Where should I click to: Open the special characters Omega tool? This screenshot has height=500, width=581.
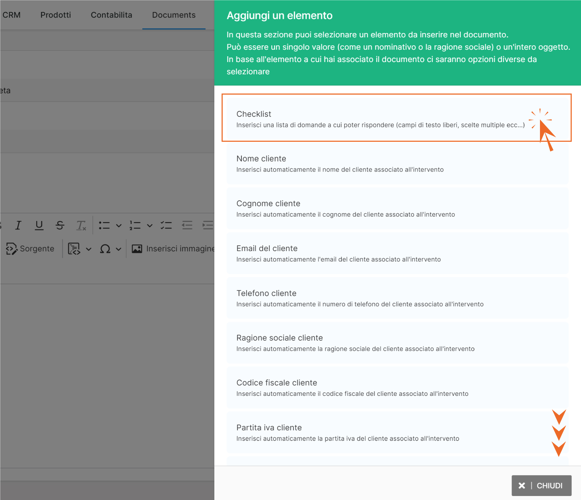click(105, 249)
